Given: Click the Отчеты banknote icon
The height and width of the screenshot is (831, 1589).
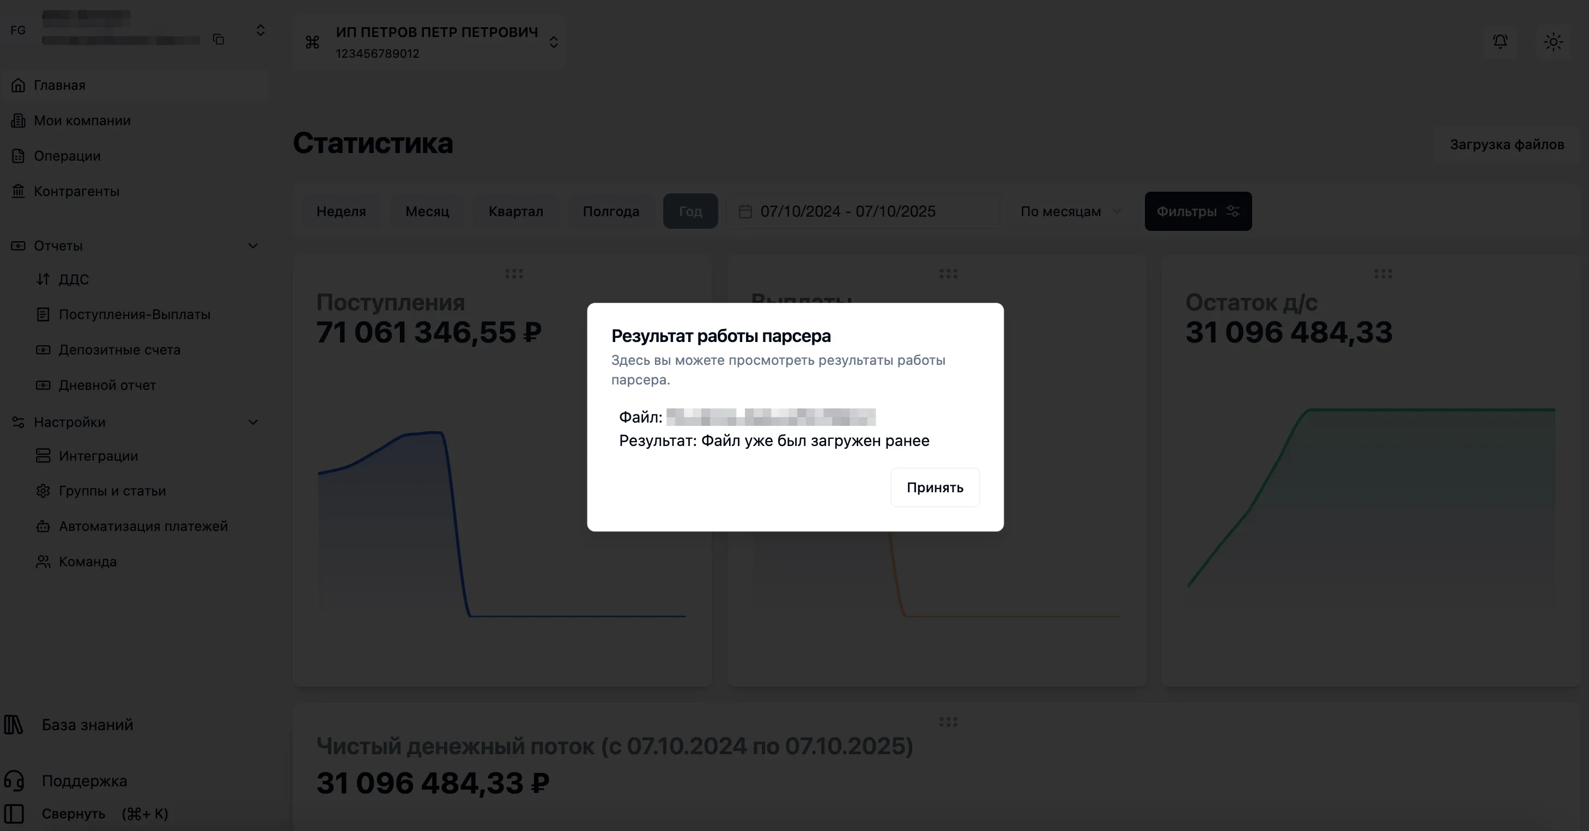Looking at the screenshot, I should pyautogui.click(x=18, y=246).
